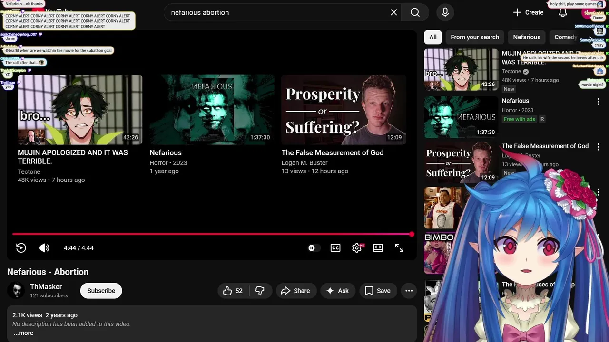Open more actions ellipsis under video
The height and width of the screenshot is (342, 609).
point(409,291)
